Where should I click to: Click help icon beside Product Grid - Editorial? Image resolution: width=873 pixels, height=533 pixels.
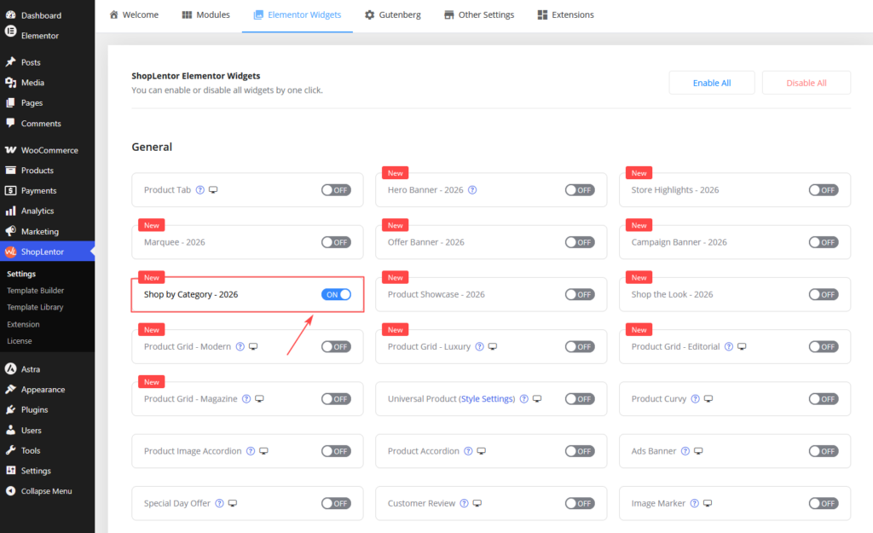point(729,346)
